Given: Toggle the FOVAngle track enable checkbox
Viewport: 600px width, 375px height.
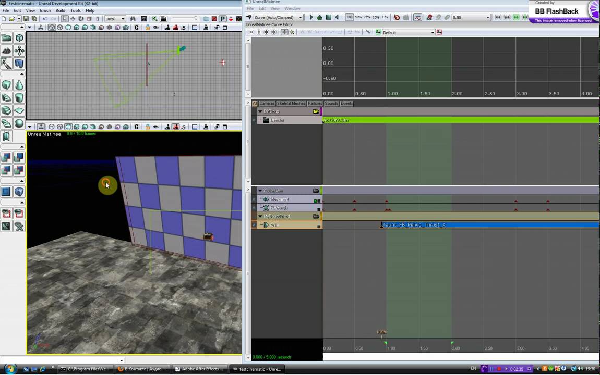Looking at the screenshot, I should (254, 208).
